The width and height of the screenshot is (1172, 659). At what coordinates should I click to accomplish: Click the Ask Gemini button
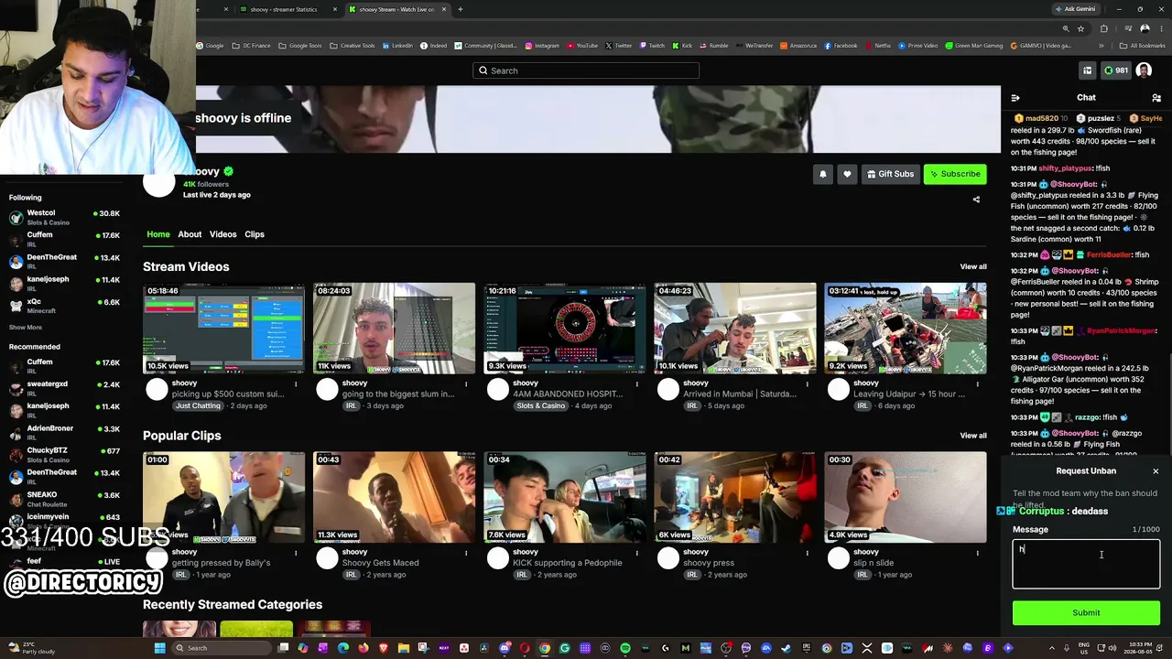click(1075, 9)
